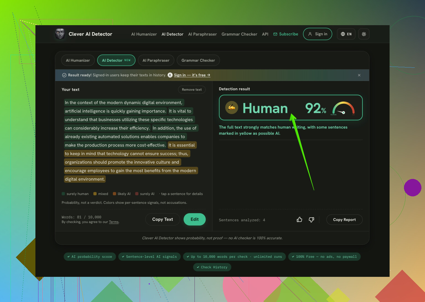Open AI Paraphraser in top navigation

203,34
